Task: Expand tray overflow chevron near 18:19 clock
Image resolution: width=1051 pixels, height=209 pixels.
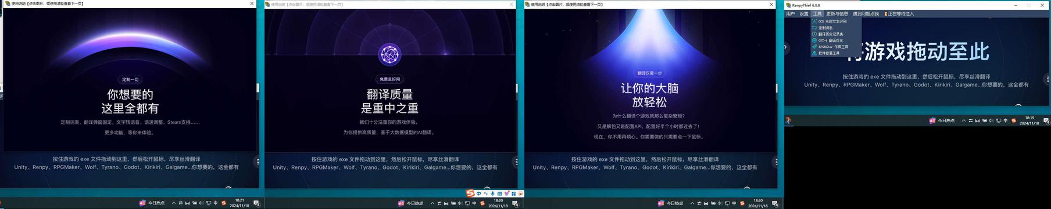Action: pos(964,120)
